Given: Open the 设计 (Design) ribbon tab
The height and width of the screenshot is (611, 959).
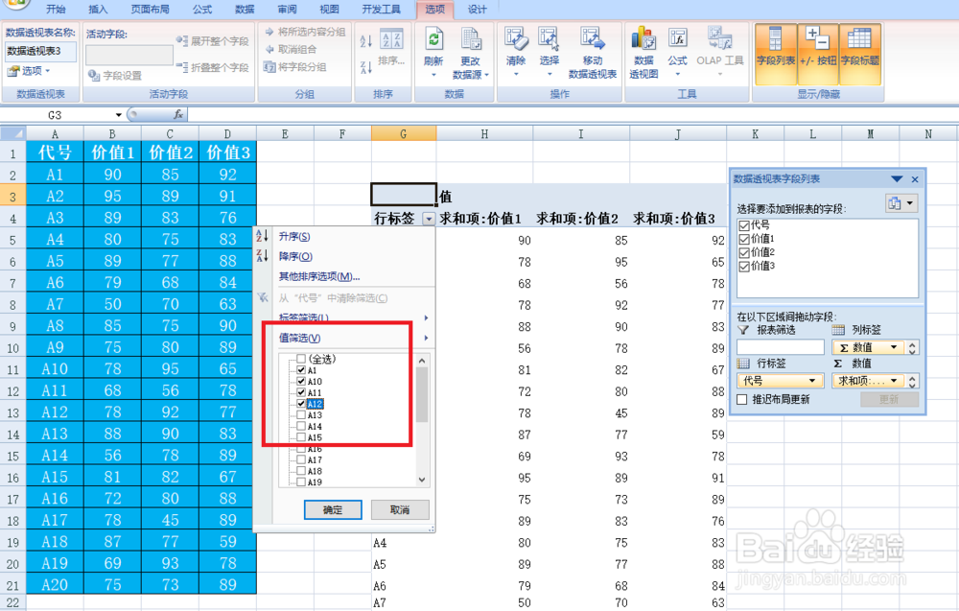Looking at the screenshot, I should [477, 10].
